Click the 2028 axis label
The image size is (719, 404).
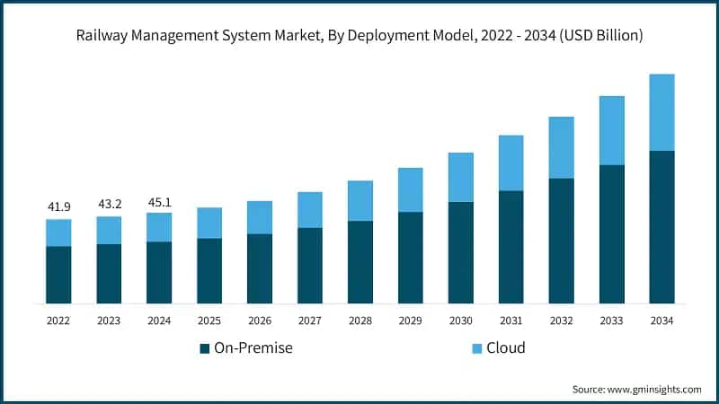tap(360, 321)
